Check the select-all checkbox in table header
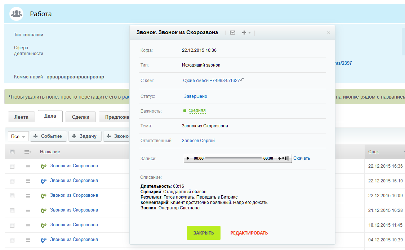This screenshot has width=405, height=250. click(12, 152)
